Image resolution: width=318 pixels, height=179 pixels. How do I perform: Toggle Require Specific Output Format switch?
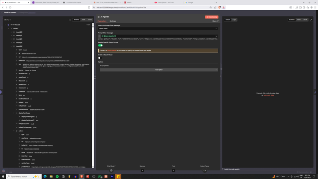pos(100,46)
